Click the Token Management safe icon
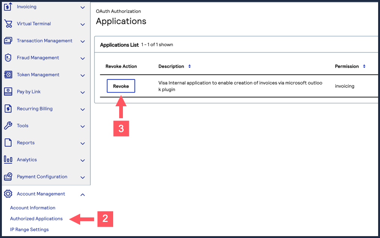380x238 pixels. [8, 75]
